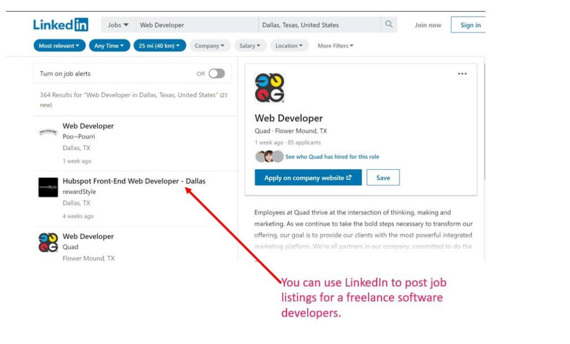570x344 pixels.
Task: Toggle the job alerts switch on
Action: [x=217, y=73]
